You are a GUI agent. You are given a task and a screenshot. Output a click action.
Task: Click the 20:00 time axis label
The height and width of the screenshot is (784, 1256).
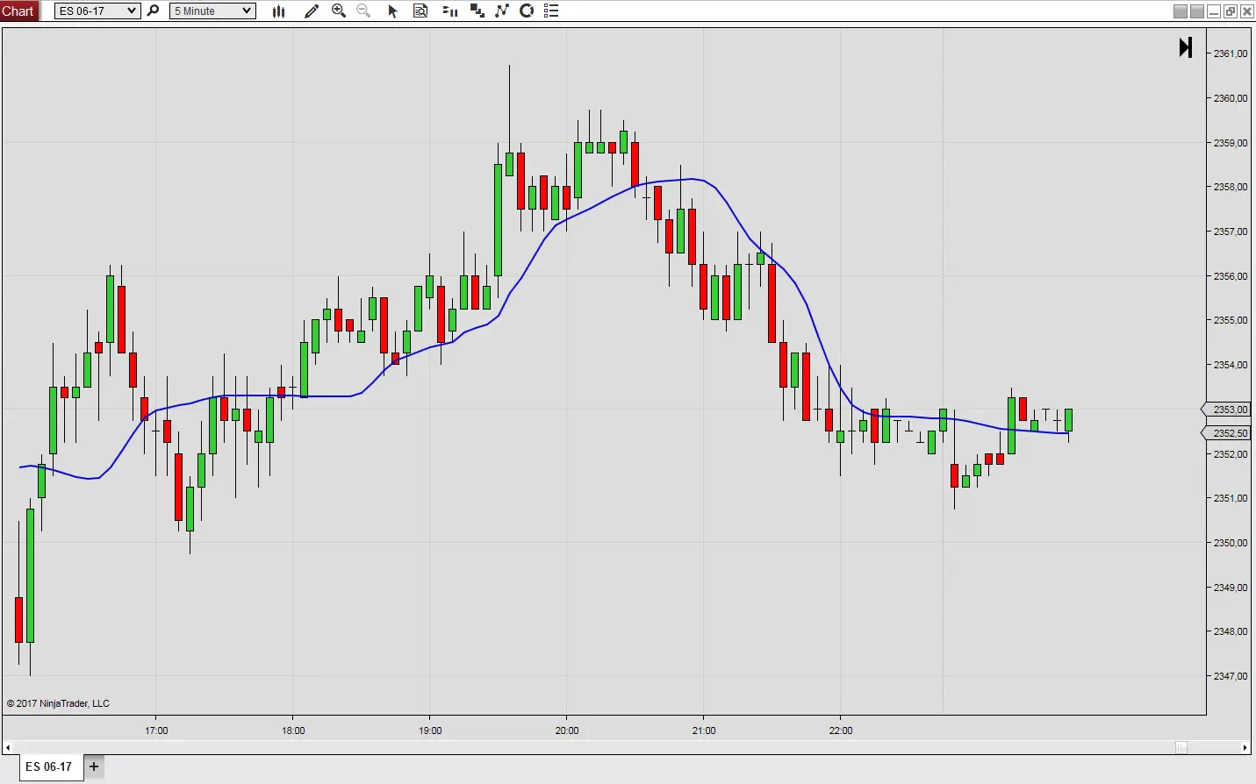coord(567,731)
